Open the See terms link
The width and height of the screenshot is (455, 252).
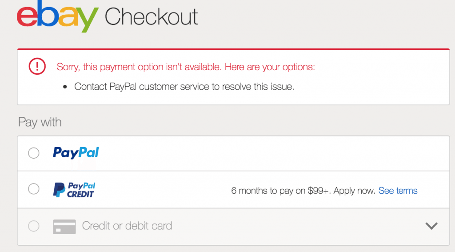[x=398, y=191]
